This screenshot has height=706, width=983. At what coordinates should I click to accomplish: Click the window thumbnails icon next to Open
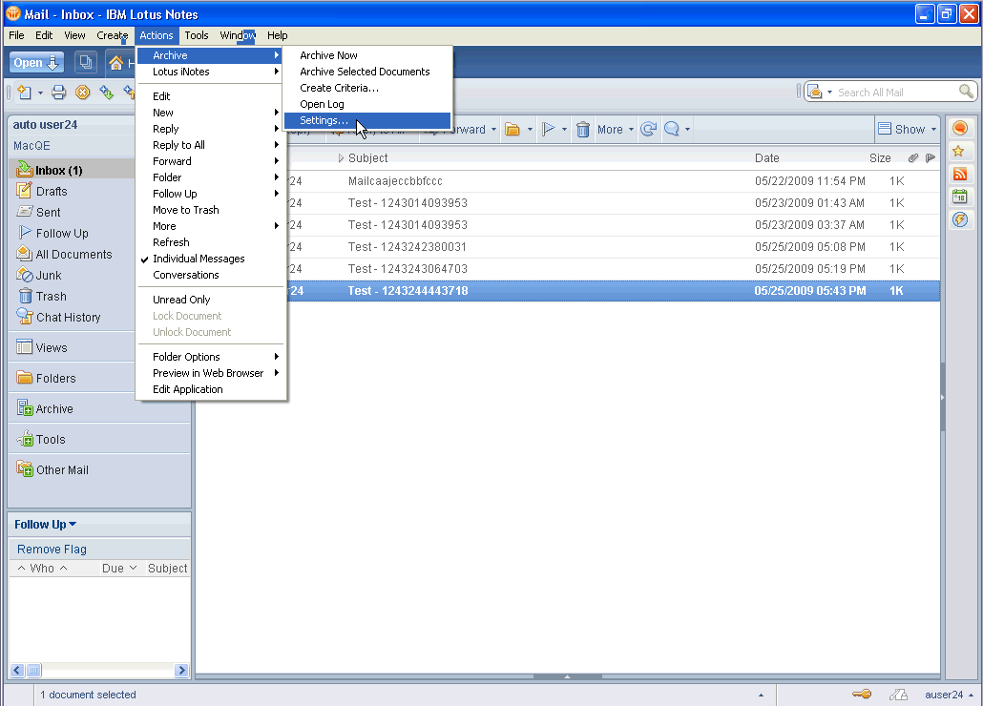(85, 63)
